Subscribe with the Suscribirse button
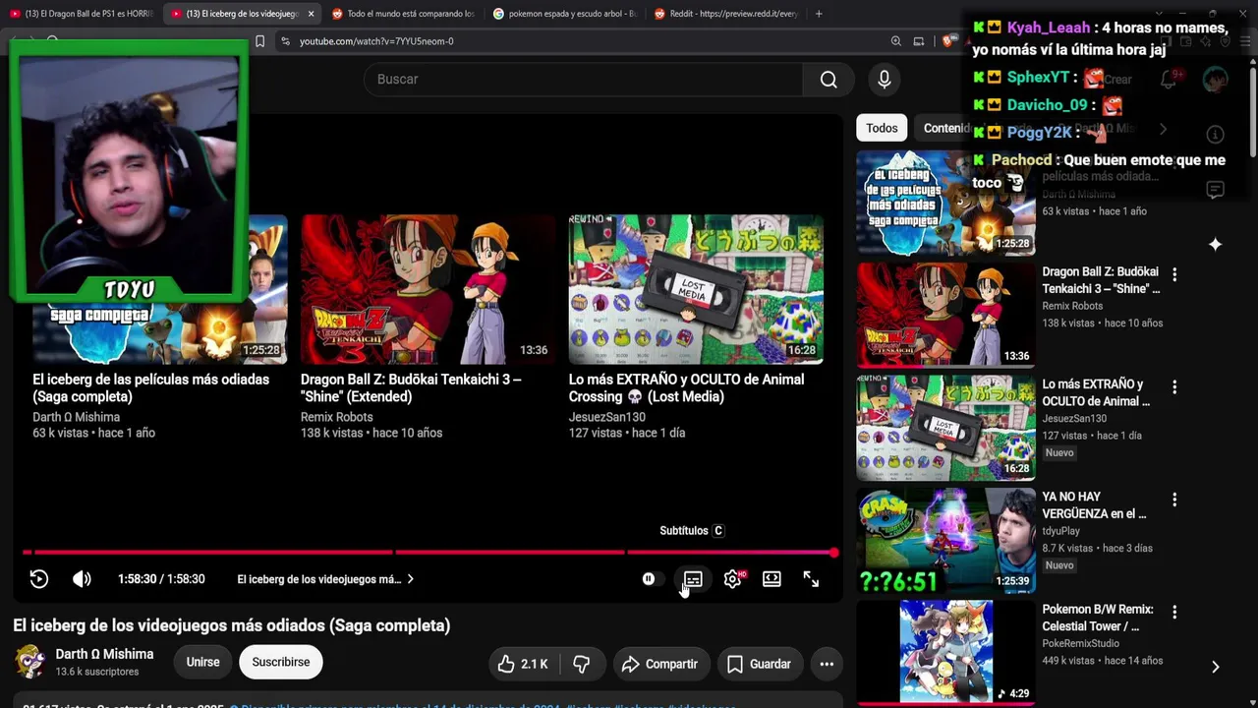This screenshot has height=708, width=1258. coord(281,662)
